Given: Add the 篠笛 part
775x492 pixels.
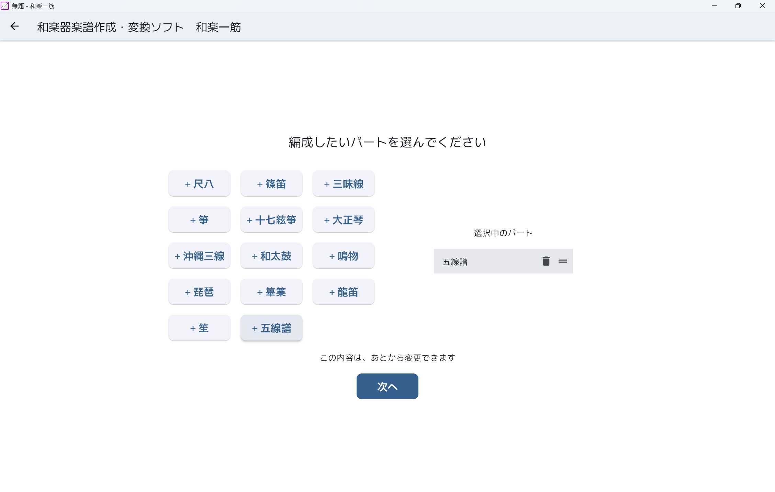Looking at the screenshot, I should [x=271, y=184].
